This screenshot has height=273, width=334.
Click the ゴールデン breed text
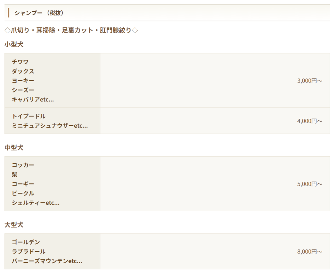click(26, 242)
